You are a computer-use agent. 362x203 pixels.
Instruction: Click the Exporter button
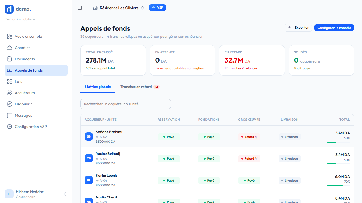tap(298, 28)
